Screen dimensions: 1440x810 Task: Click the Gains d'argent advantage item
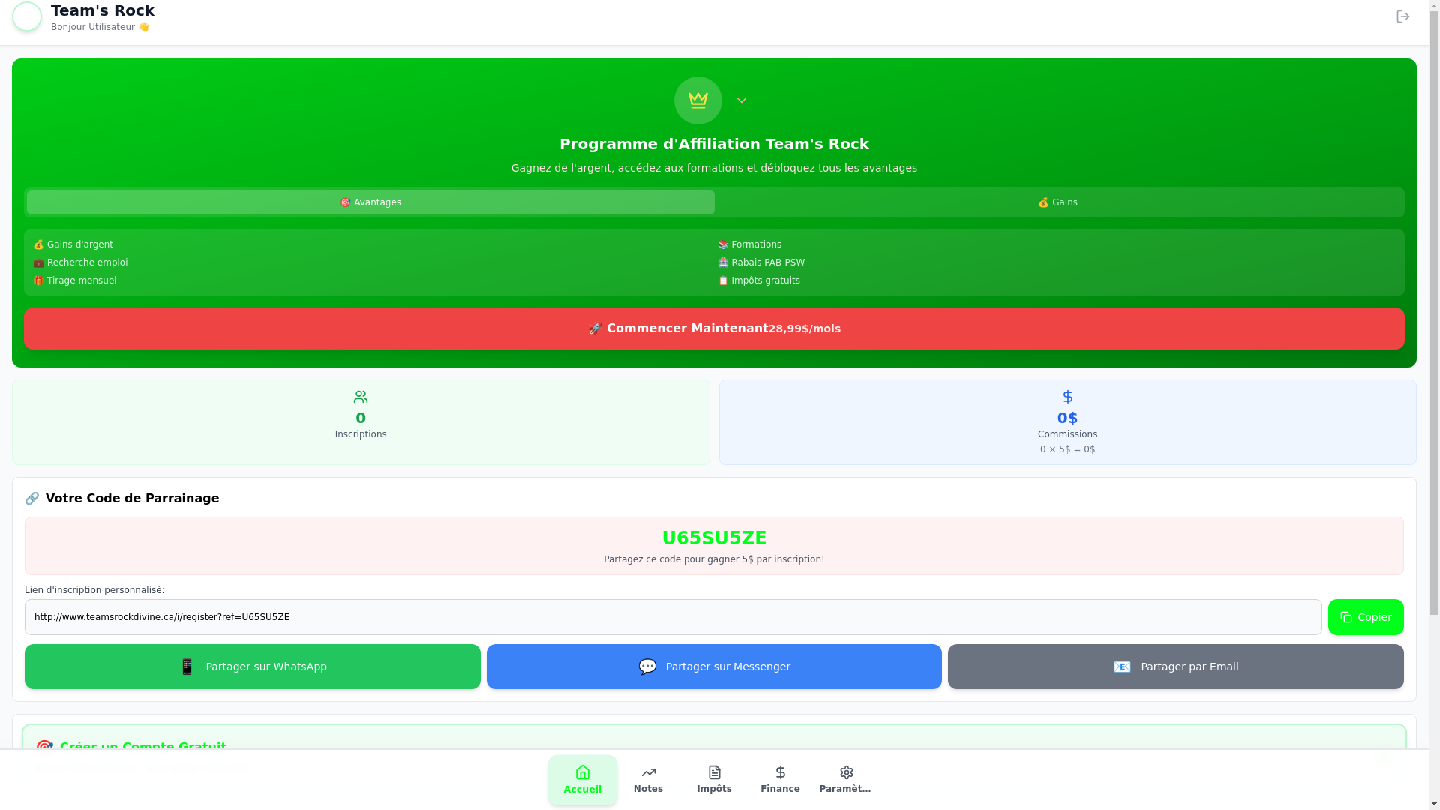(73, 244)
